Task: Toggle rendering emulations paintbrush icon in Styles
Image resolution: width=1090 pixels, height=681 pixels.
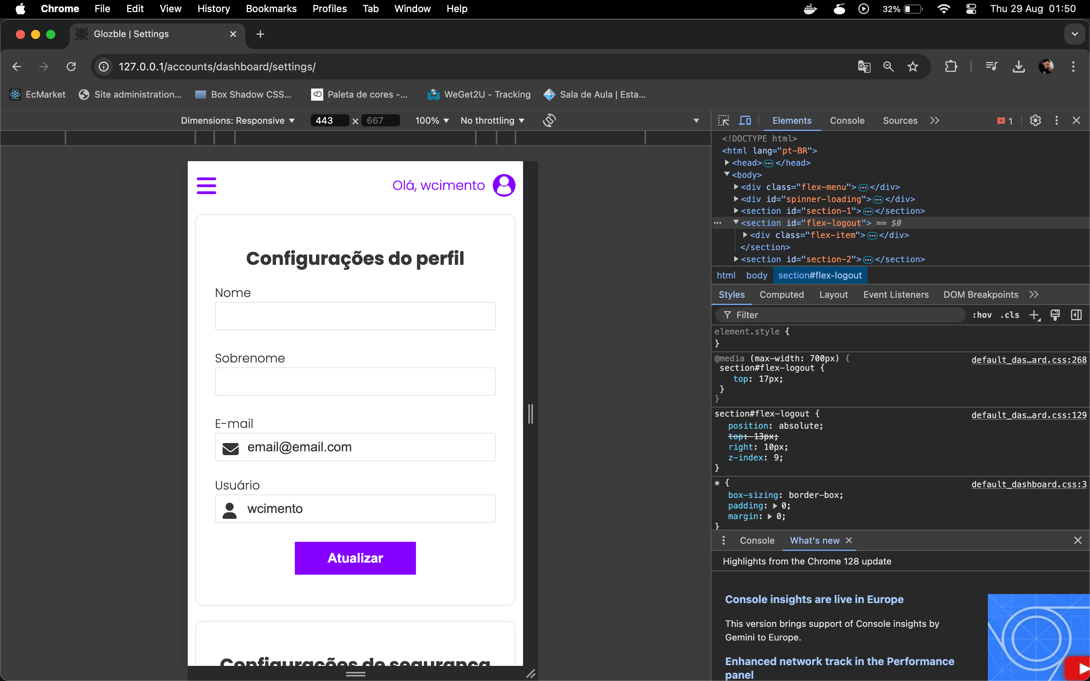Action: coord(1055,315)
